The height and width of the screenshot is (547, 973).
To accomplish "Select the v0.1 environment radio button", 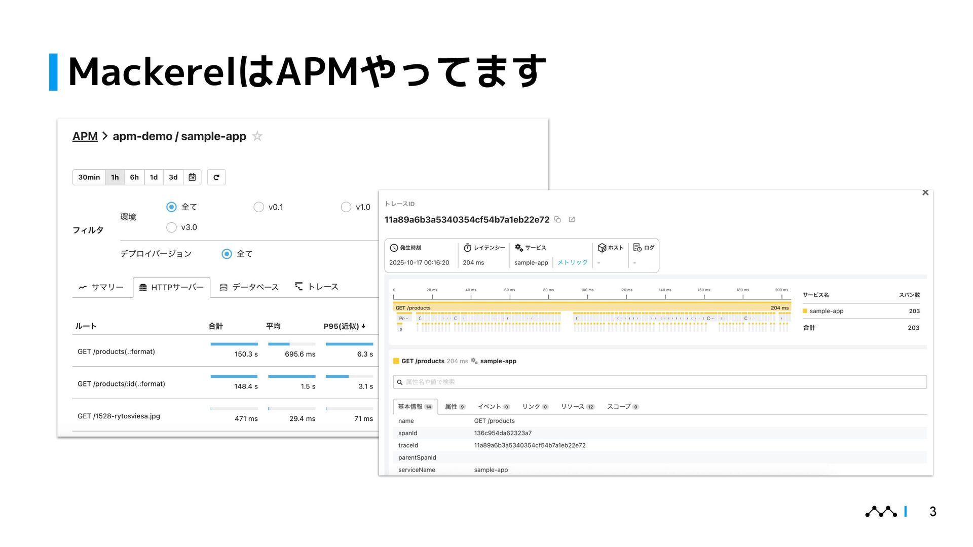I will pos(259,207).
